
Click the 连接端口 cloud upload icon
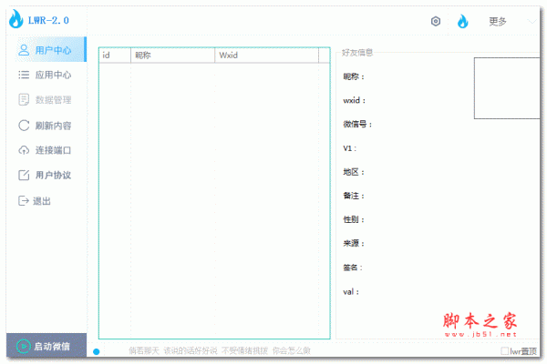[x=24, y=150]
